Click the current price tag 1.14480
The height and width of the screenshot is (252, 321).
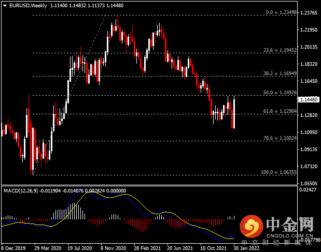[x=309, y=100]
